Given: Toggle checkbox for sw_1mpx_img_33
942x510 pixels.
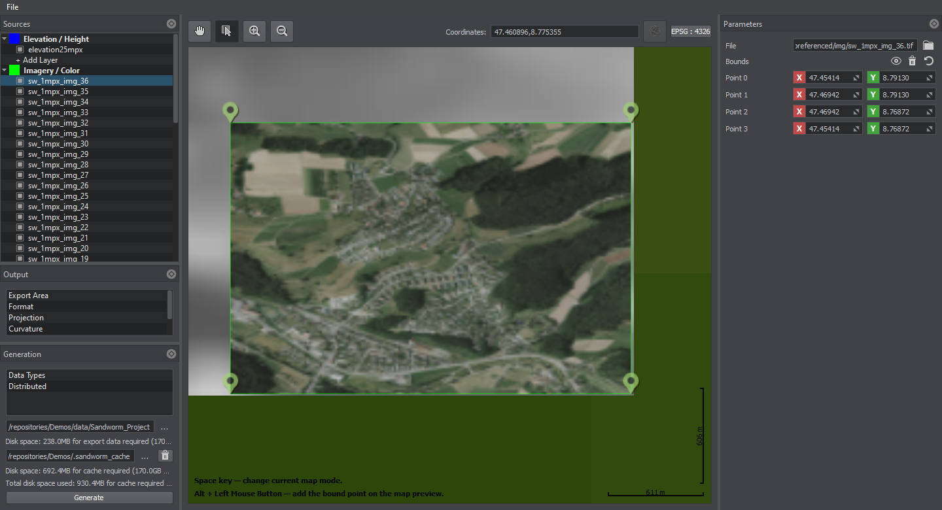Looking at the screenshot, I should pos(20,112).
